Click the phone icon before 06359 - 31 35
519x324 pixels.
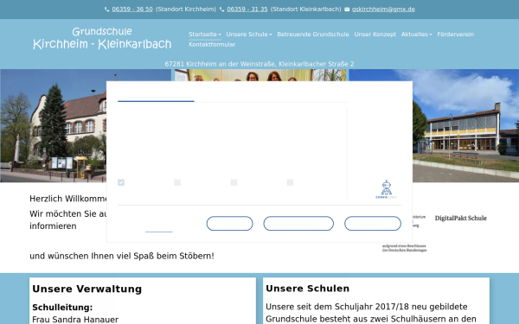coord(221,10)
